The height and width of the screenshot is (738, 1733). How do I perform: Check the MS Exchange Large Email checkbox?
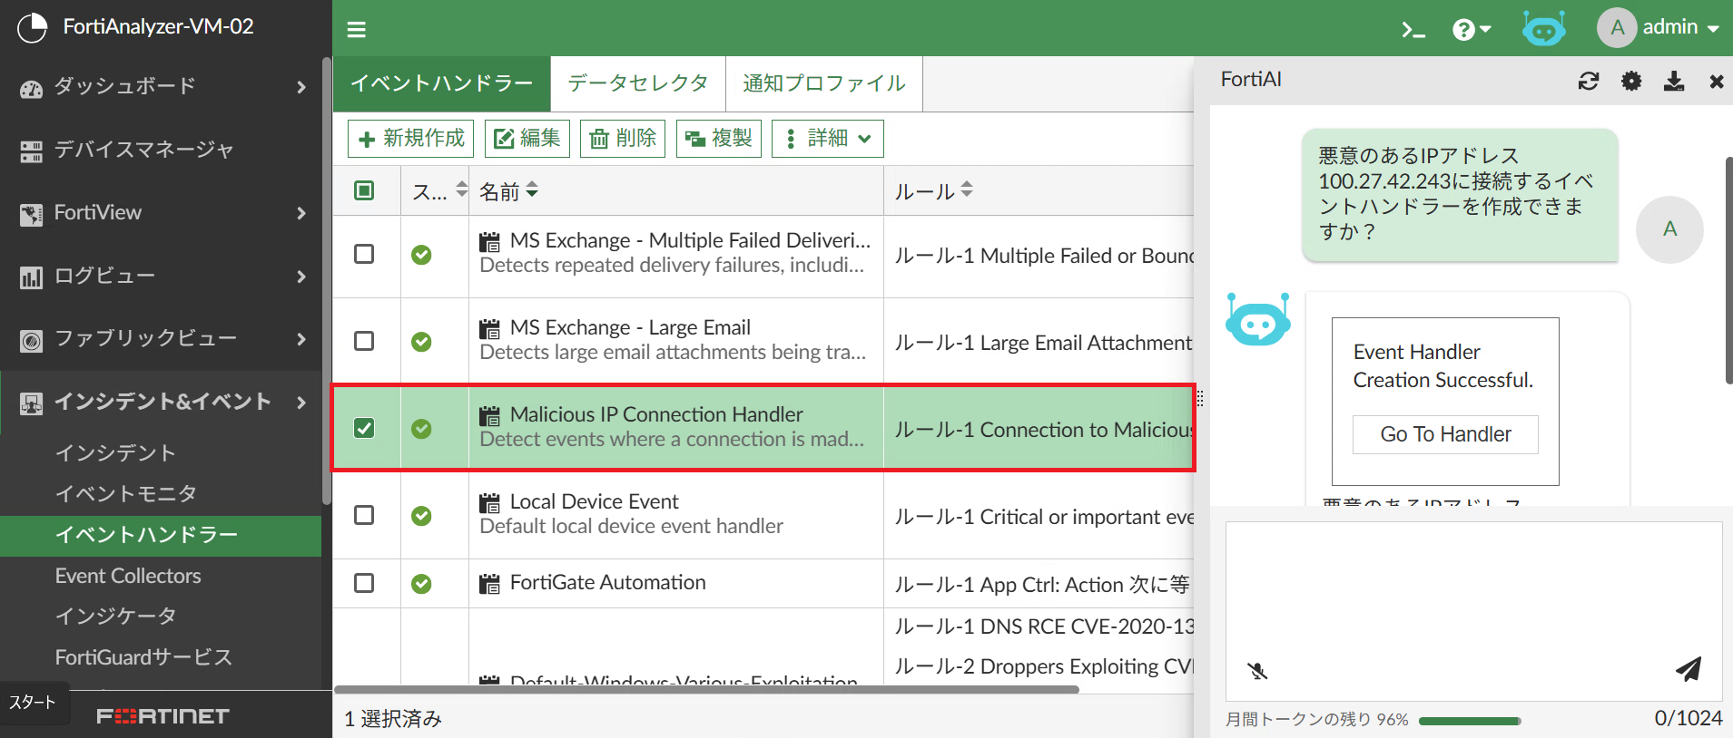pyautogui.click(x=364, y=341)
